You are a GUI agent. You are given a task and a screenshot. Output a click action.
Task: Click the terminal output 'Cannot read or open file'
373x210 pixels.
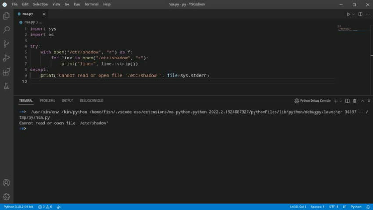[64, 123]
